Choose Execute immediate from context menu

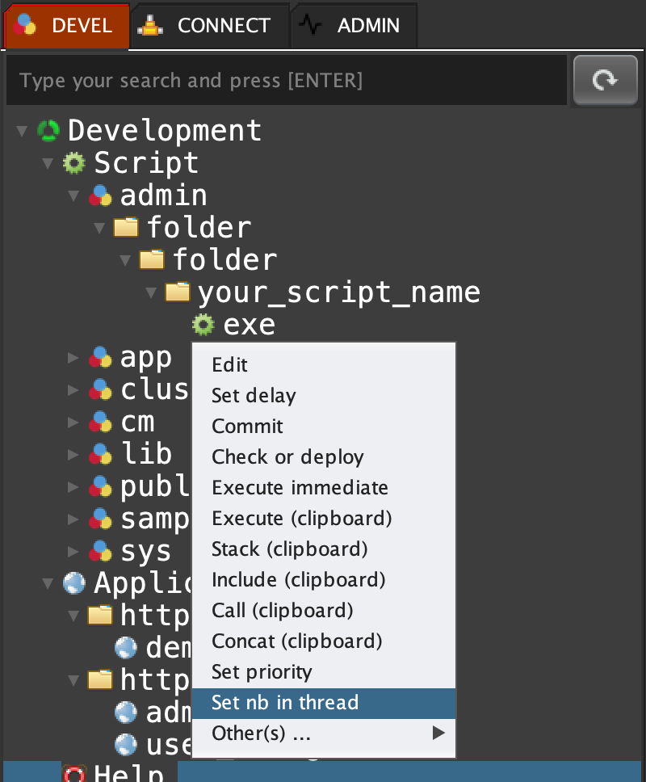tap(300, 488)
